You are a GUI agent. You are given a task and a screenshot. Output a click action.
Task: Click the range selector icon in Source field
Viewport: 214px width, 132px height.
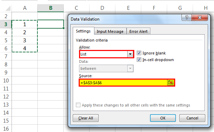(171, 83)
